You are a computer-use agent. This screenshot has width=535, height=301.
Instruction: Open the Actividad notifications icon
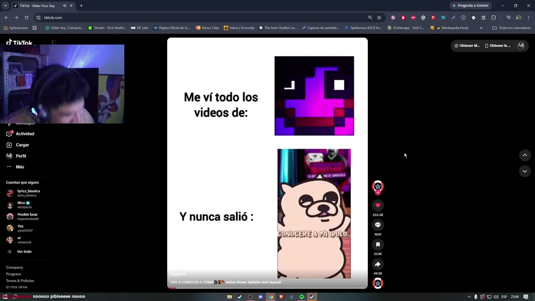click(9, 134)
